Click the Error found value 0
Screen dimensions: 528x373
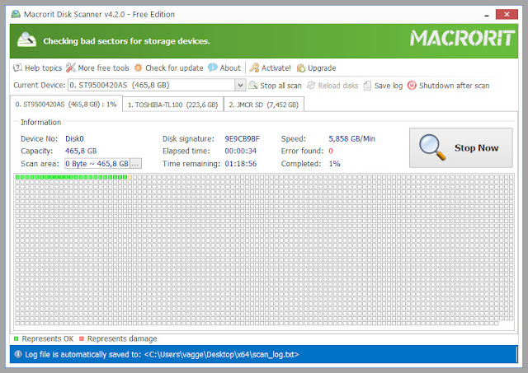[x=331, y=152]
